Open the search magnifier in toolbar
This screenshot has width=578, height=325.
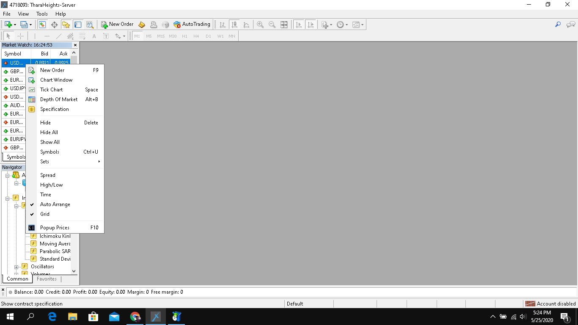point(558,25)
